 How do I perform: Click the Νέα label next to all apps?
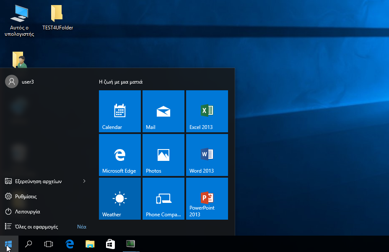click(82, 227)
